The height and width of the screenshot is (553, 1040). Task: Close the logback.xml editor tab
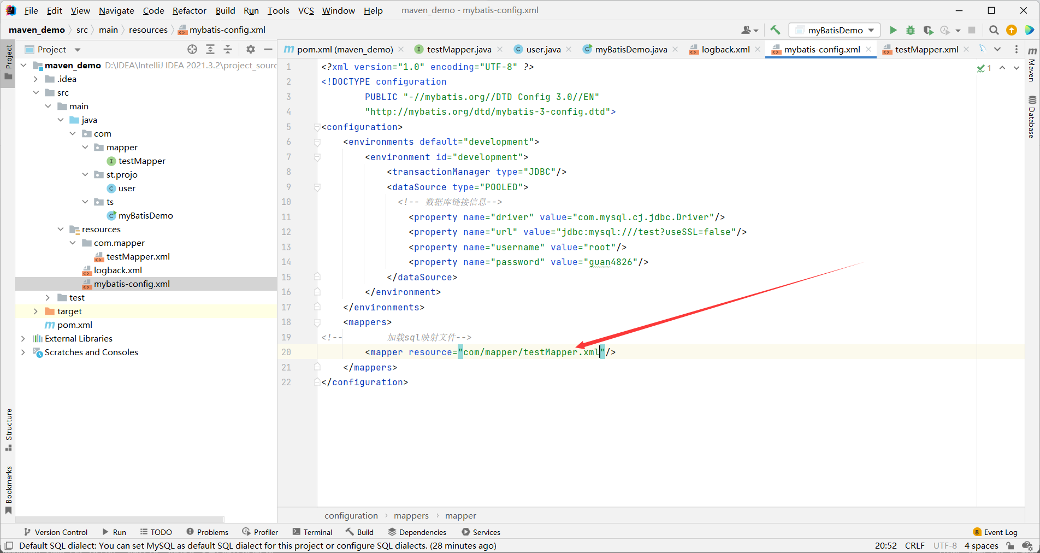point(758,49)
